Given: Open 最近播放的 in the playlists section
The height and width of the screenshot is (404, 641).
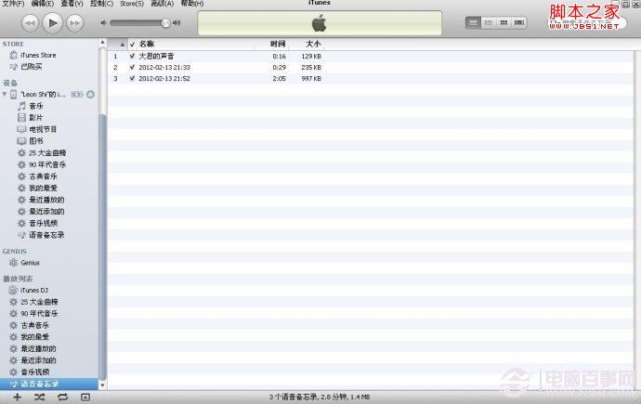Looking at the screenshot, I should pyautogui.click(x=38, y=349).
